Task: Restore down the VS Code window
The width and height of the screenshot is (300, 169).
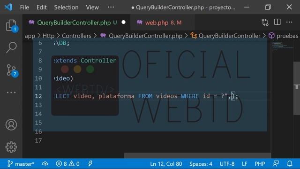Action: tap(268, 8)
